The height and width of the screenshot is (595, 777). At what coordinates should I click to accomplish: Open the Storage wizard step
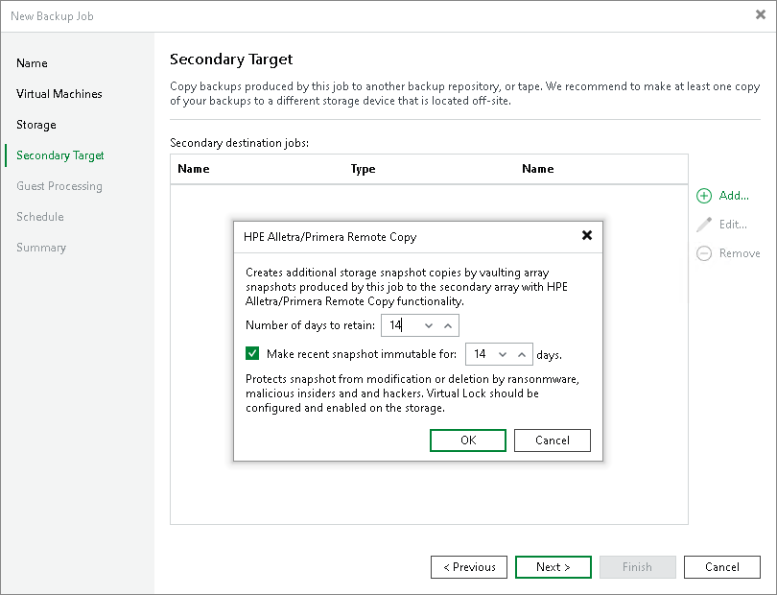pos(36,125)
